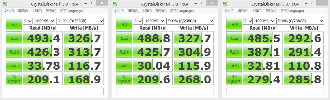Start the 4K QD32 test in F: drive window
This screenshot has width=330, height=100.
pyautogui.click(x=234, y=79)
